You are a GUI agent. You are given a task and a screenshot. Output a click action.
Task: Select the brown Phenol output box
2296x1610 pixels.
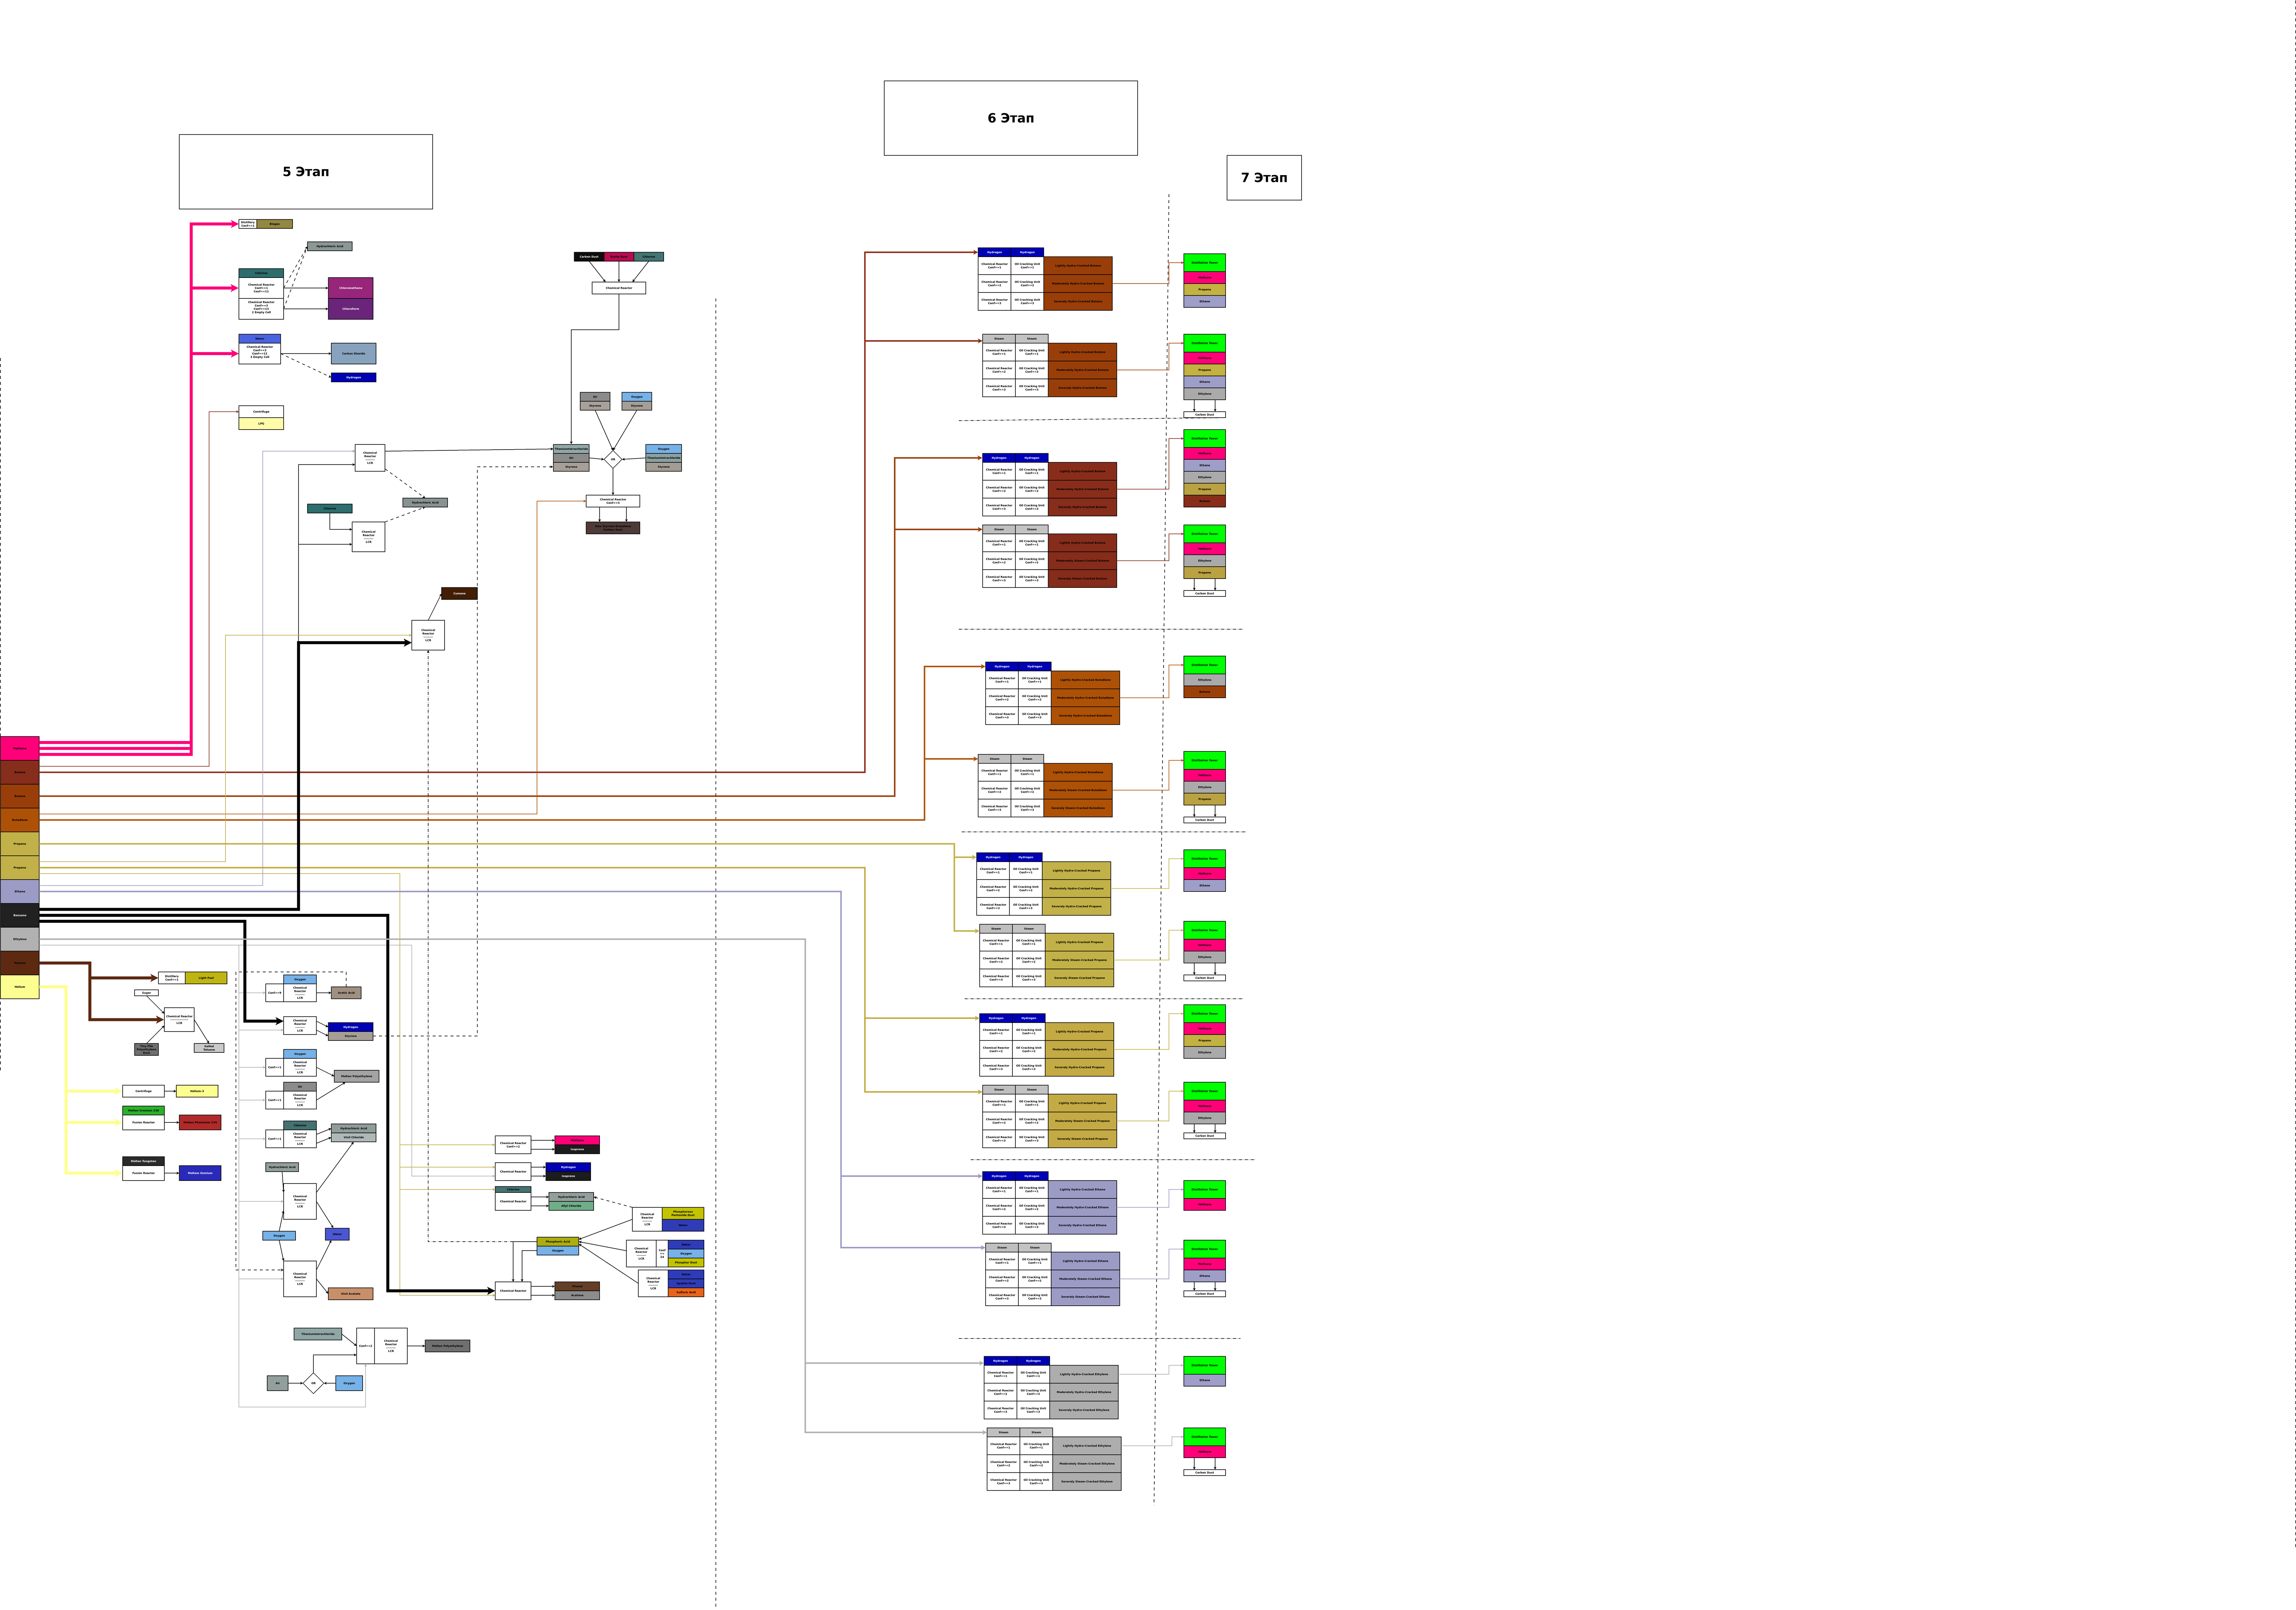(577, 1287)
